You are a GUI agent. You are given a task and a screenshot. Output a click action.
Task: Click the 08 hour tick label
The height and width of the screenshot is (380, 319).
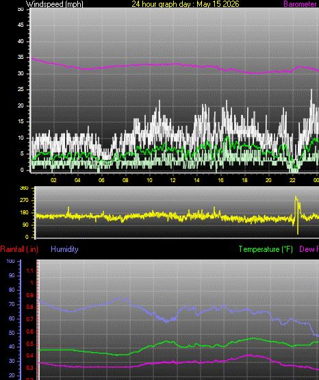[x=125, y=180]
